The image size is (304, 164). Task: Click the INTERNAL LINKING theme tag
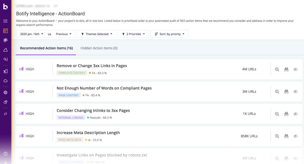[x=71, y=118]
